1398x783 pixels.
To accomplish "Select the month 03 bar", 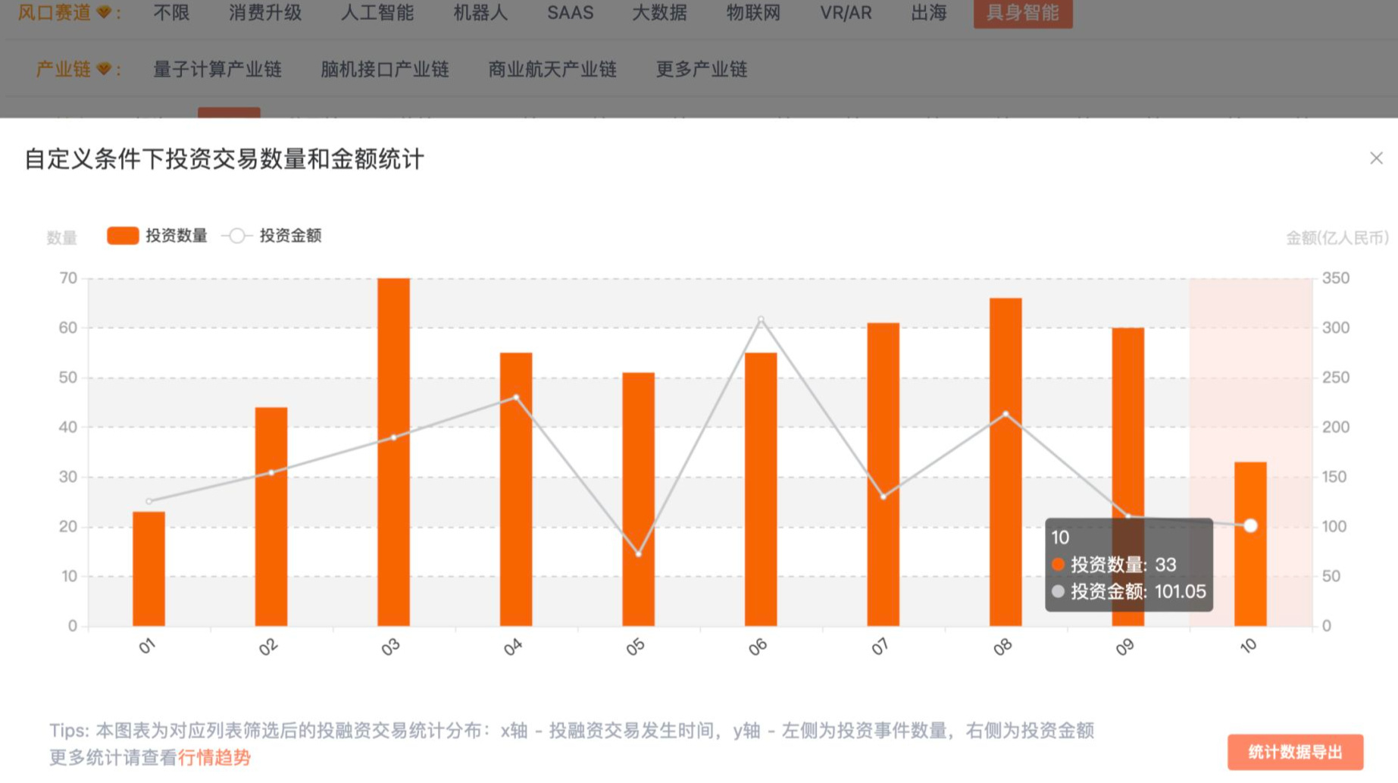I will pyautogui.click(x=393, y=452).
